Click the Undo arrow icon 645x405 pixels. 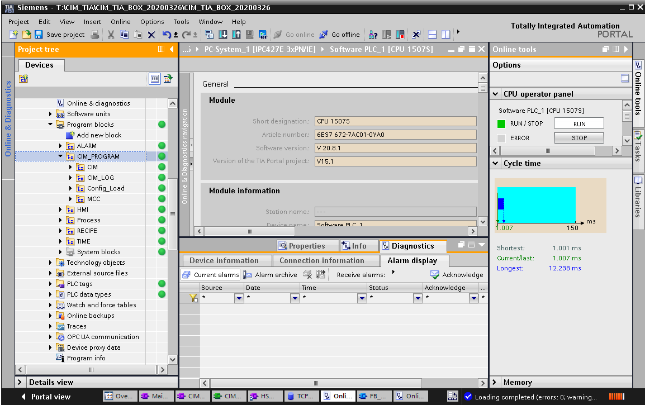[x=166, y=35]
